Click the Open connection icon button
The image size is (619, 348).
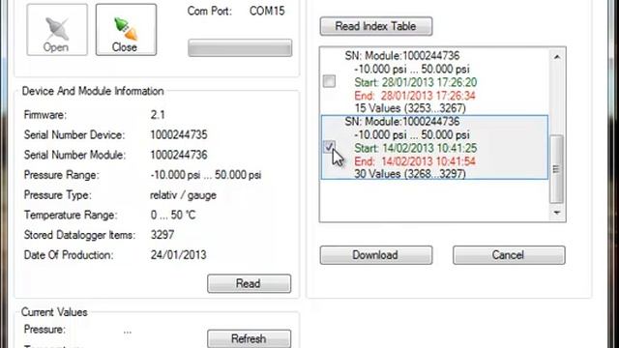point(57,30)
